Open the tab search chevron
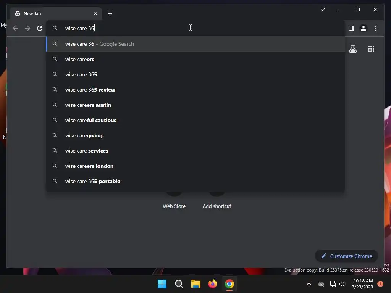 322,10
